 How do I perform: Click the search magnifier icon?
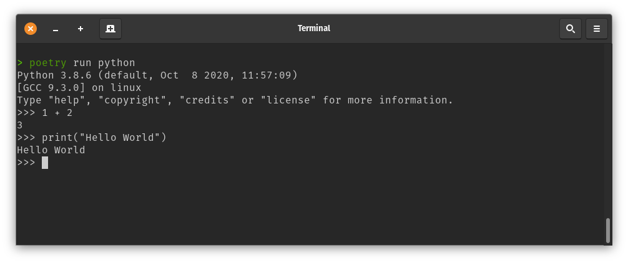(570, 29)
